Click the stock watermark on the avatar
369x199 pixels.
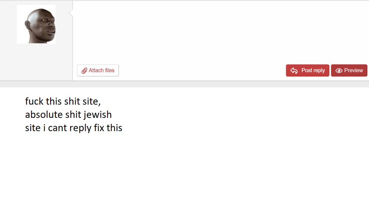click(x=46, y=24)
